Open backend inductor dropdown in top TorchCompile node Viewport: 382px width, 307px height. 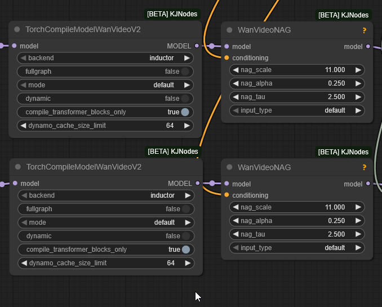click(105, 58)
